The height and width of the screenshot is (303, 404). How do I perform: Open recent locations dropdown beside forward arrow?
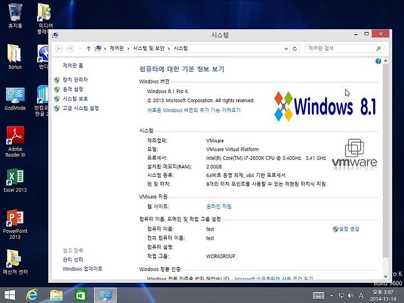point(80,48)
